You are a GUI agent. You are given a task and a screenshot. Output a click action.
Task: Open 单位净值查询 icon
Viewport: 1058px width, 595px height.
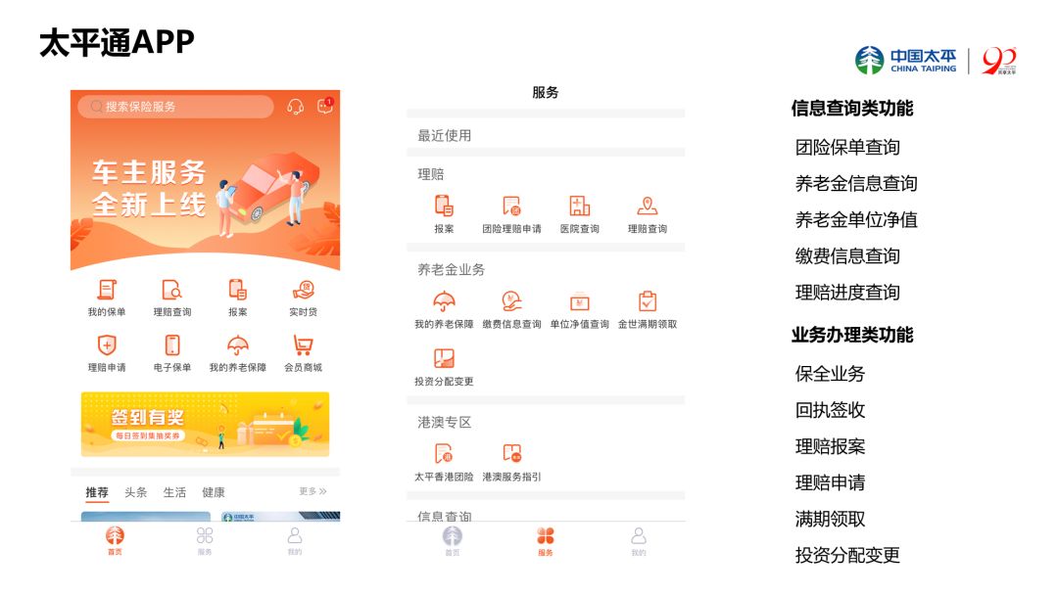pos(580,310)
